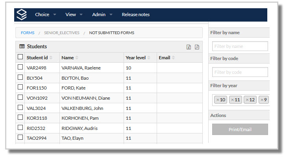This screenshot has height=157, width=285.
Task: Export students list to PDF icon
Action: pyautogui.click(x=197, y=47)
